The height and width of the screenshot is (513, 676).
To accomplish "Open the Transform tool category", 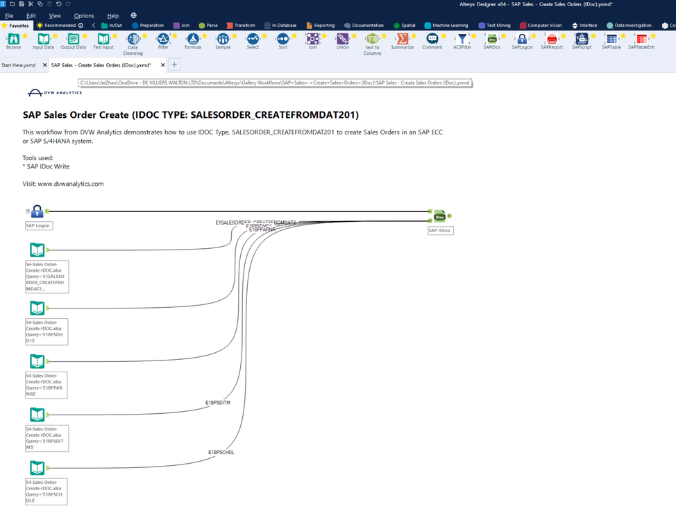I will 241,26.
